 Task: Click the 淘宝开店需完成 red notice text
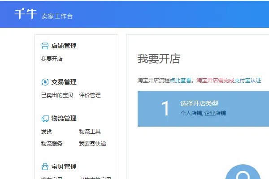215,80
